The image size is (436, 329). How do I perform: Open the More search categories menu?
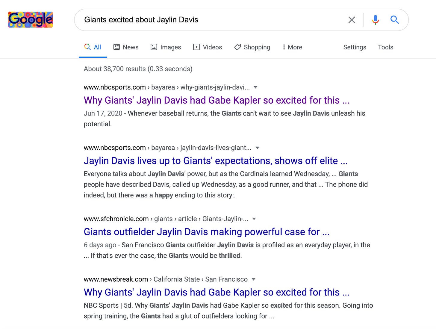coord(292,47)
